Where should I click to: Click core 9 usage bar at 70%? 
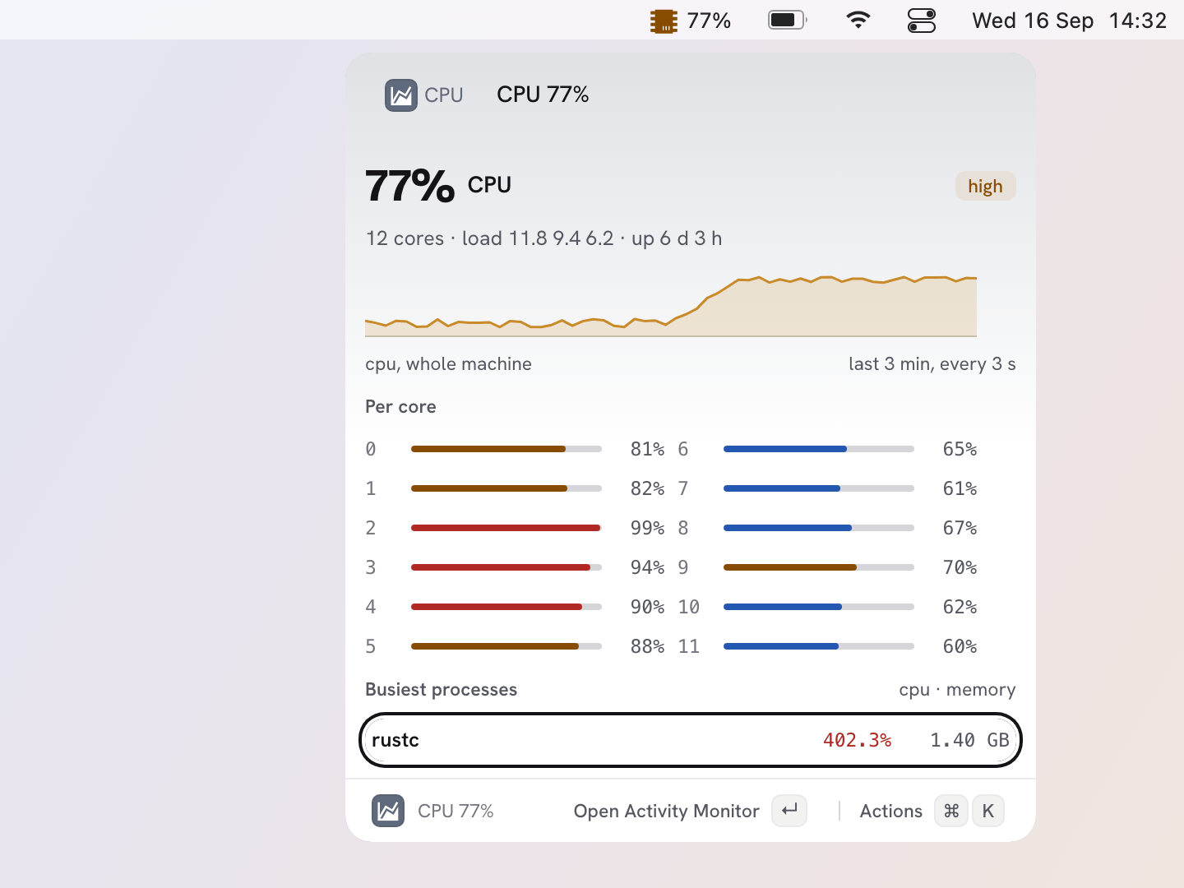[819, 567]
